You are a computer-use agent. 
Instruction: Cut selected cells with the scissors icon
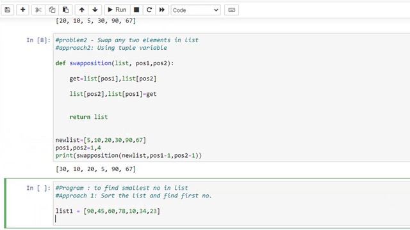tap(38, 10)
